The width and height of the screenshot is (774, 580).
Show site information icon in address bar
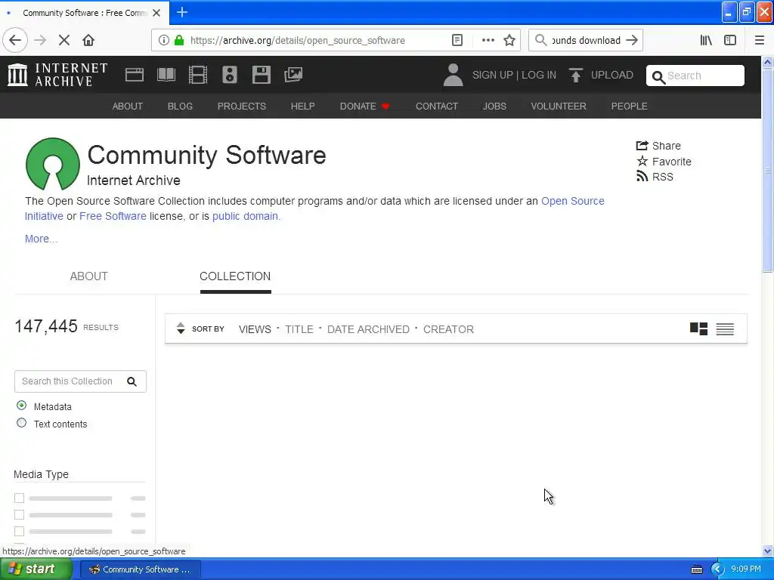pyautogui.click(x=164, y=41)
